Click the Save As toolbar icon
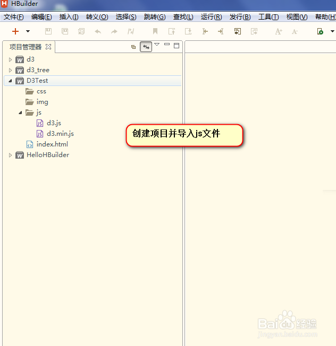The height and width of the screenshot is (346, 336). pyautogui.click(x=65, y=31)
